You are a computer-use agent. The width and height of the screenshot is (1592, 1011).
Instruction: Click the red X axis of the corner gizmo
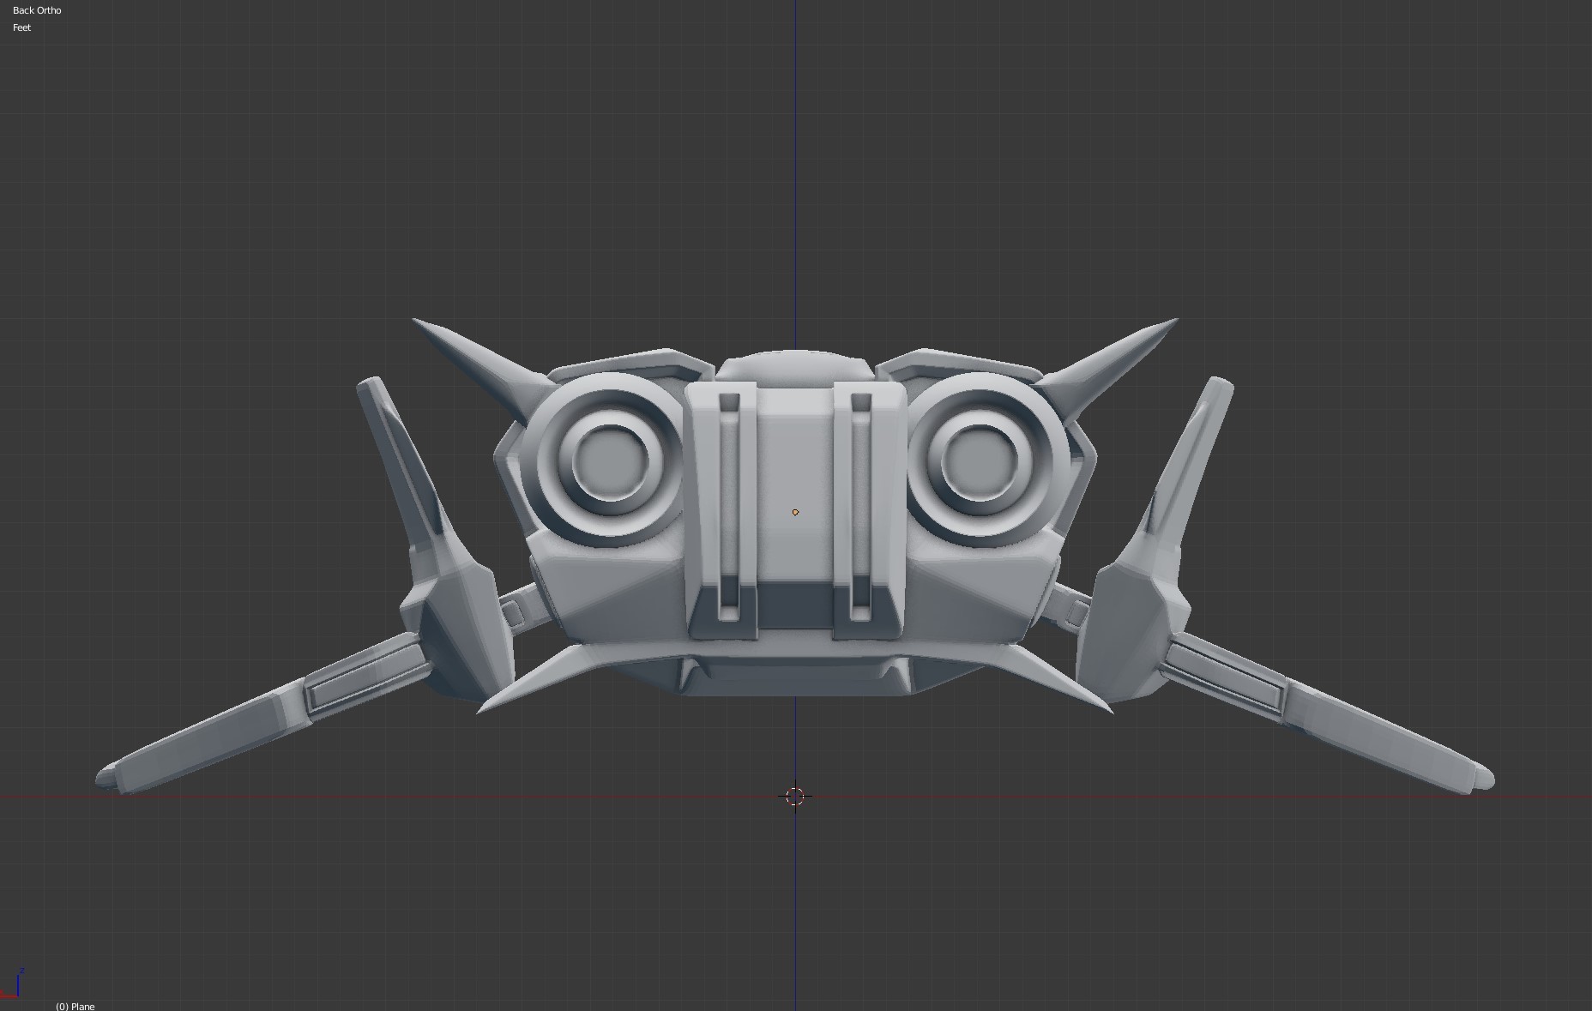(8, 998)
